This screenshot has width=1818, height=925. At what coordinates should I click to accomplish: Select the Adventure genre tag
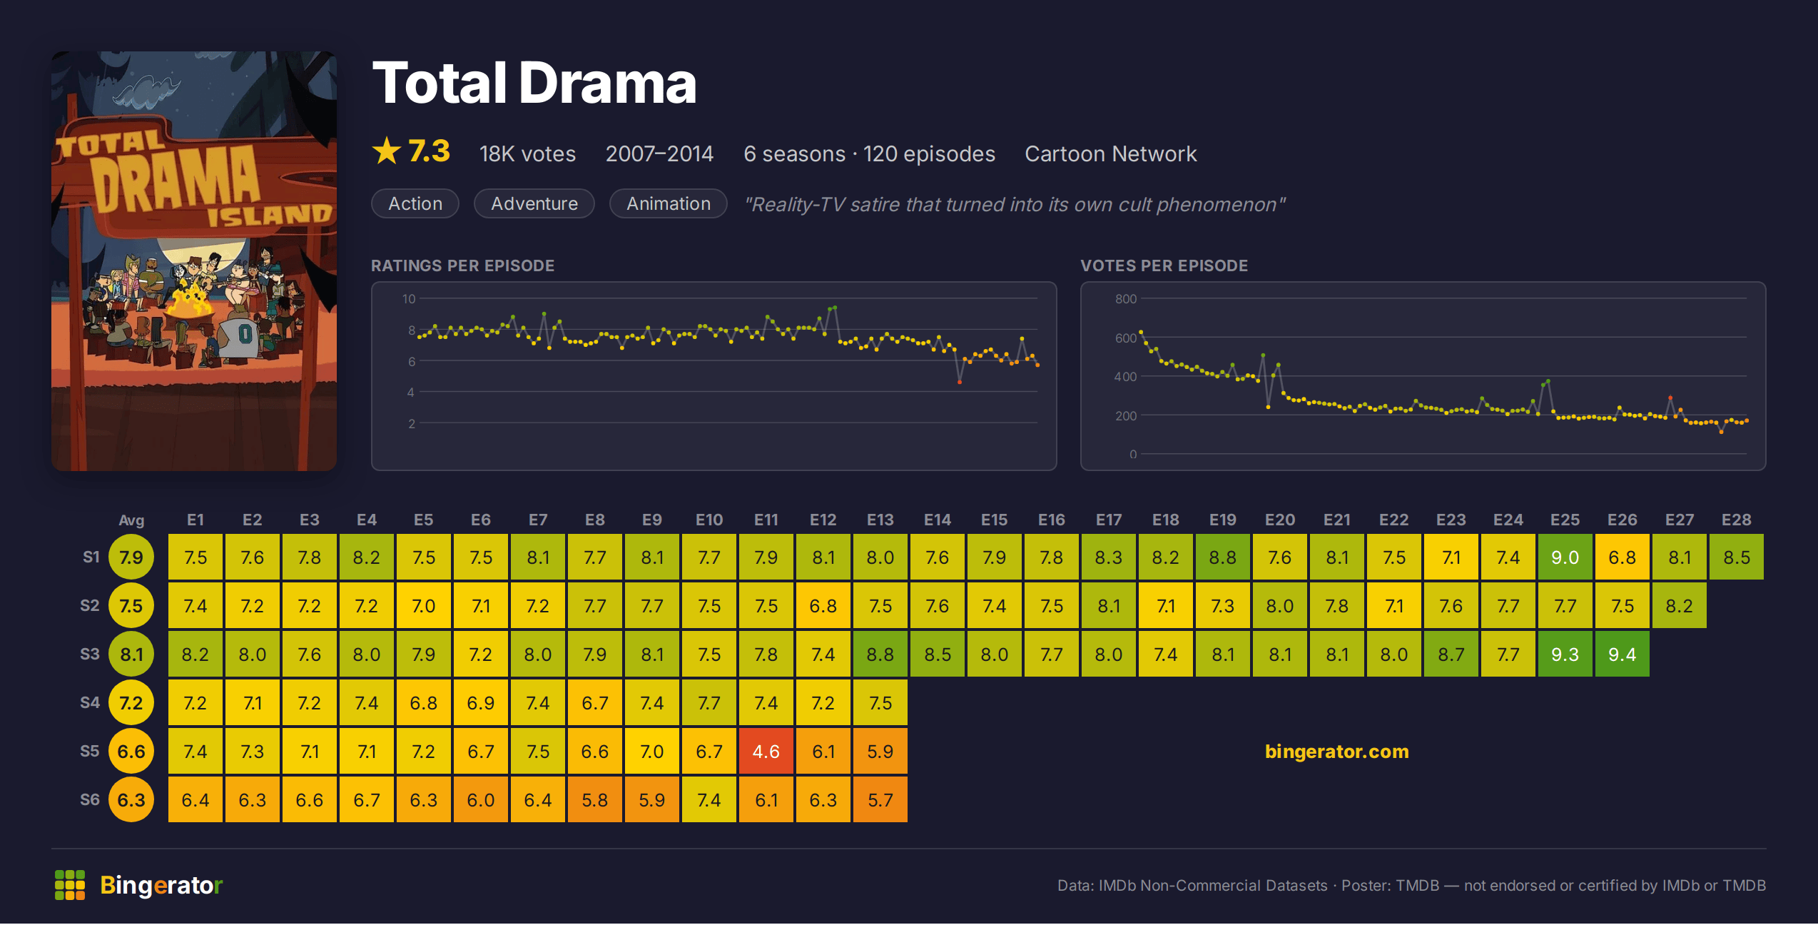point(534,203)
